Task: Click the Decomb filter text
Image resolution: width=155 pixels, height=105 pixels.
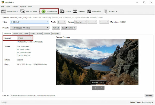Action: point(20,60)
